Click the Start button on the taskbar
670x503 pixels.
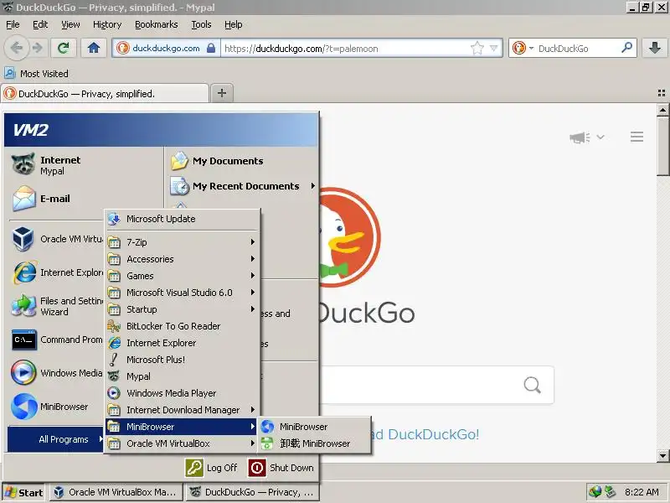coord(24,492)
